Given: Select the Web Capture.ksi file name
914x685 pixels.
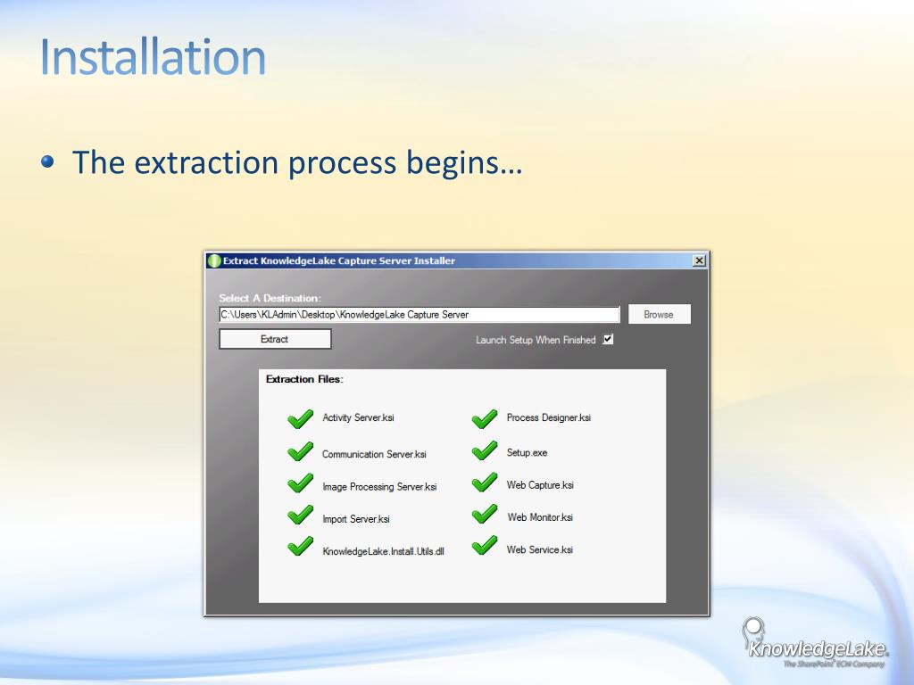Looking at the screenshot, I should (x=540, y=485).
